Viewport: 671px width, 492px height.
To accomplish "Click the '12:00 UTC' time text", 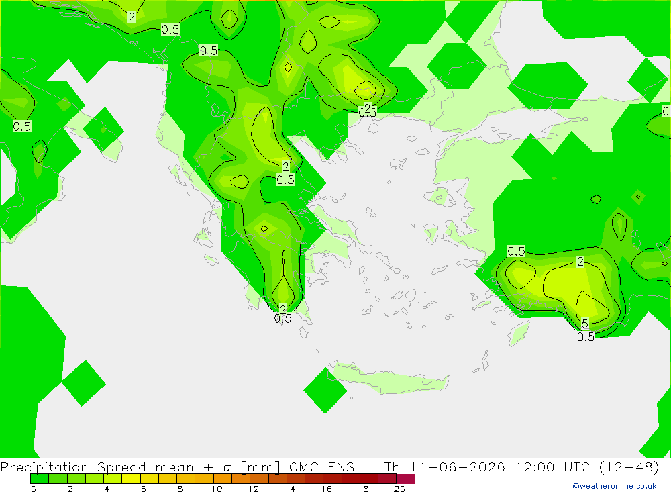I will click(554, 466).
